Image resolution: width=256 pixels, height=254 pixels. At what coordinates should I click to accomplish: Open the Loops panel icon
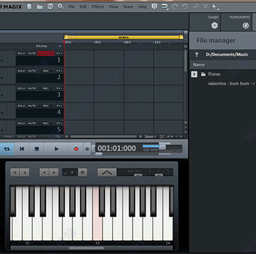(215, 26)
